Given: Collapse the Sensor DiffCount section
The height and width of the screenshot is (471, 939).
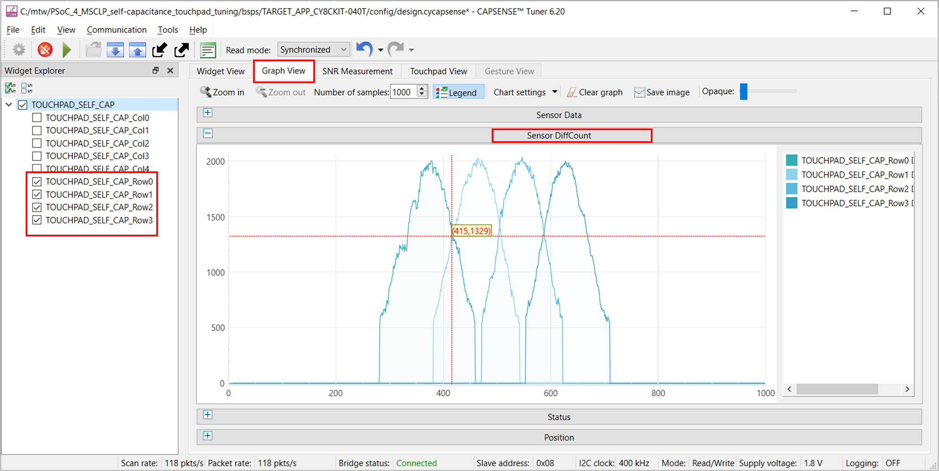Looking at the screenshot, I should 208,133.
